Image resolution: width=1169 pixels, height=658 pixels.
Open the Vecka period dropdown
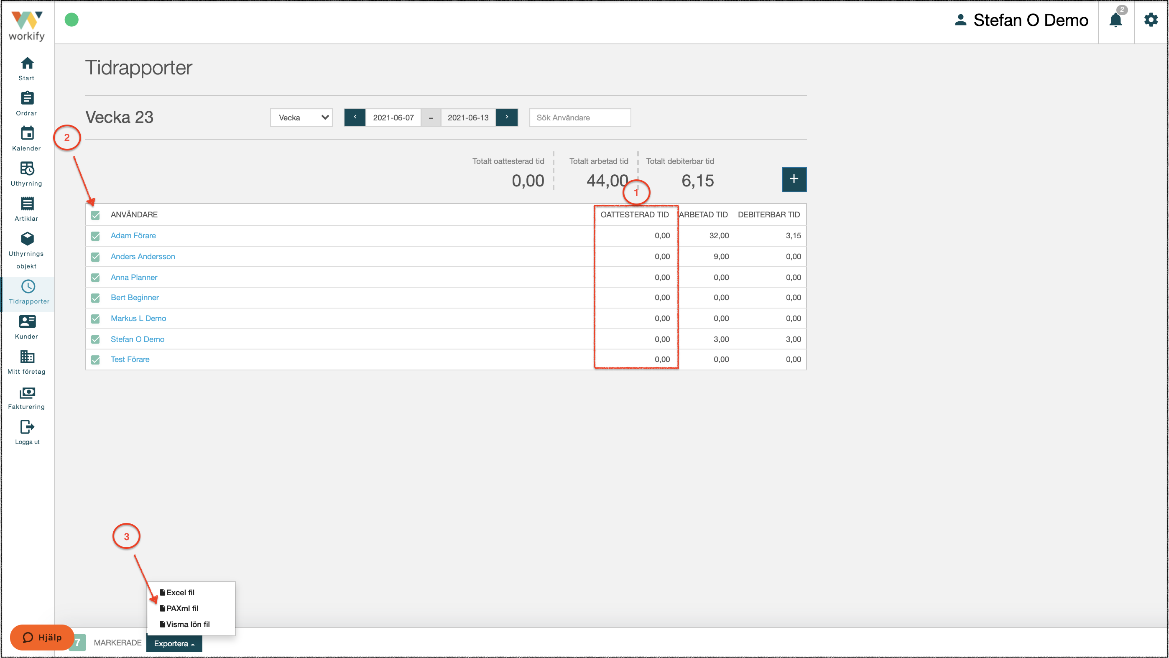301,117
